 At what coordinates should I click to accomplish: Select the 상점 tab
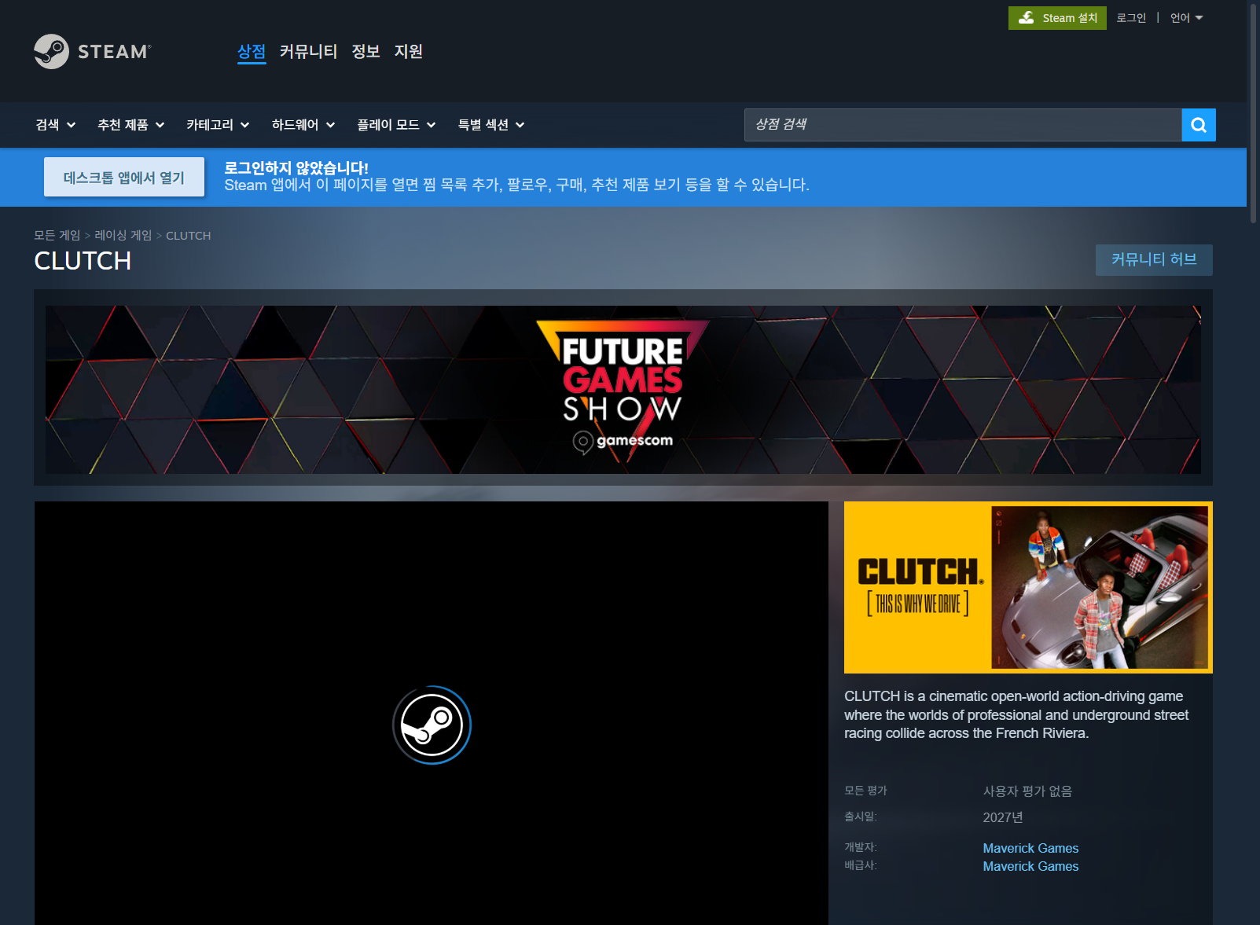(252, 52)
